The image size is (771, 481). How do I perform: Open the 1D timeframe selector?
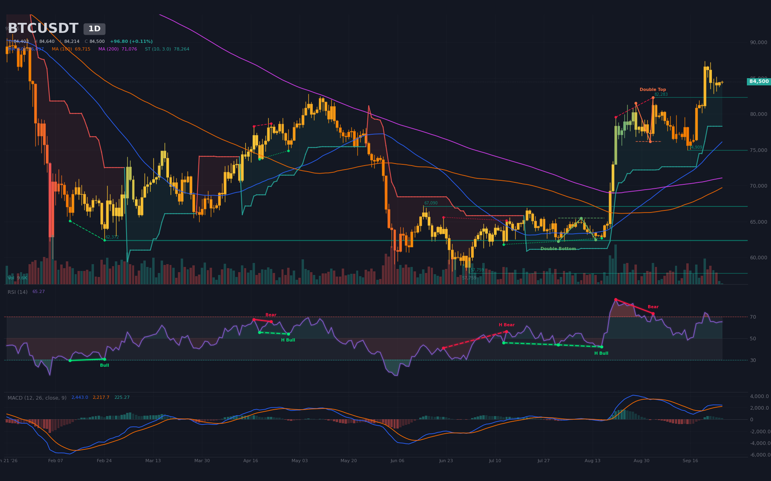pyautogui.click(x=94, y=29)
